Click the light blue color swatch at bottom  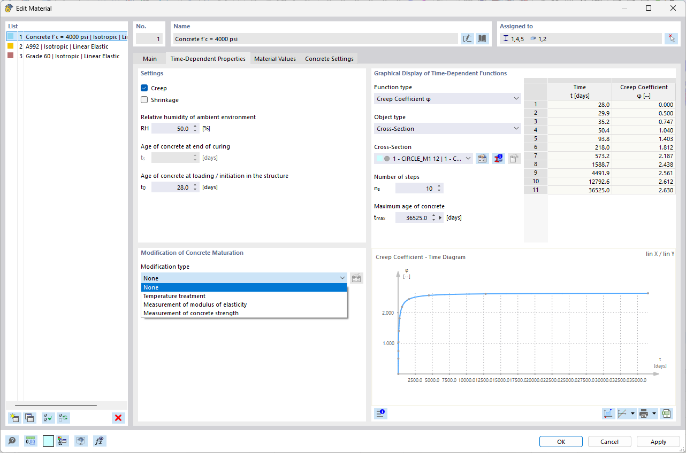[x=48, y=441]
